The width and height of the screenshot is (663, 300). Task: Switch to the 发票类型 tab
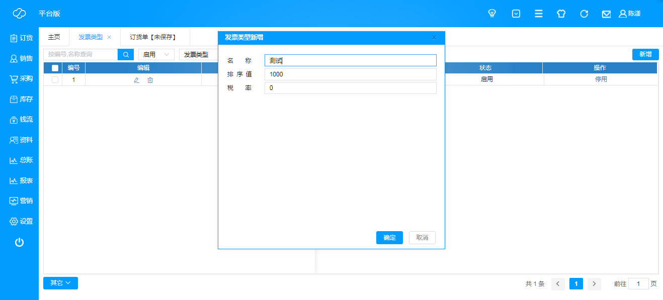point(91,37)
